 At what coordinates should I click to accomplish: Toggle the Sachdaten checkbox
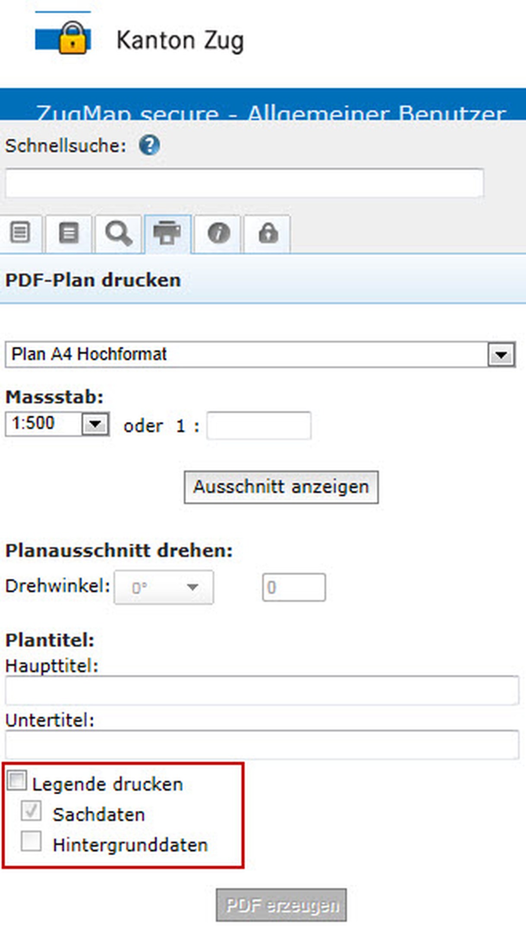(31, 811)
